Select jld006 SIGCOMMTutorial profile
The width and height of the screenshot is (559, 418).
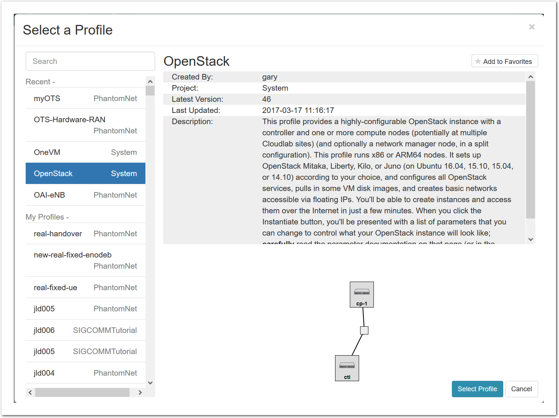pos(86,330)
